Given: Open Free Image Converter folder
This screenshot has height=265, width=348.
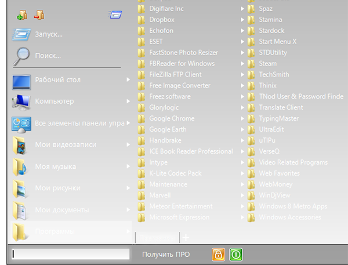Looking at the screenshot, I should click(191, 85).
